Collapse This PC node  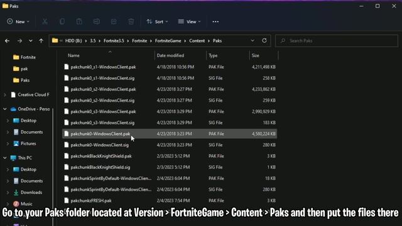click(x=5, y=158)
